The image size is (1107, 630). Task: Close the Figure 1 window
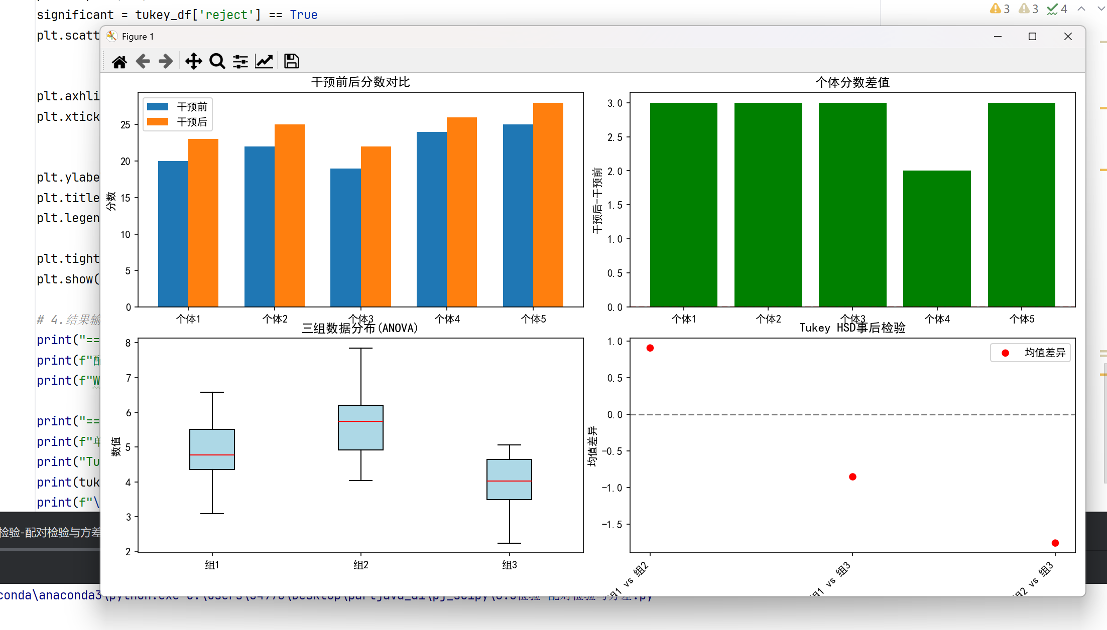(x=1068, y=37)
